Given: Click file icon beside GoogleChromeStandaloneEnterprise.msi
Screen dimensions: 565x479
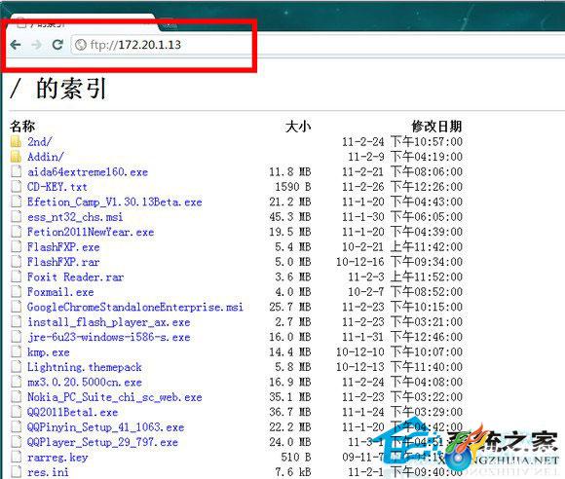Looking at the screenshot, I should click(x=16, y=307).
